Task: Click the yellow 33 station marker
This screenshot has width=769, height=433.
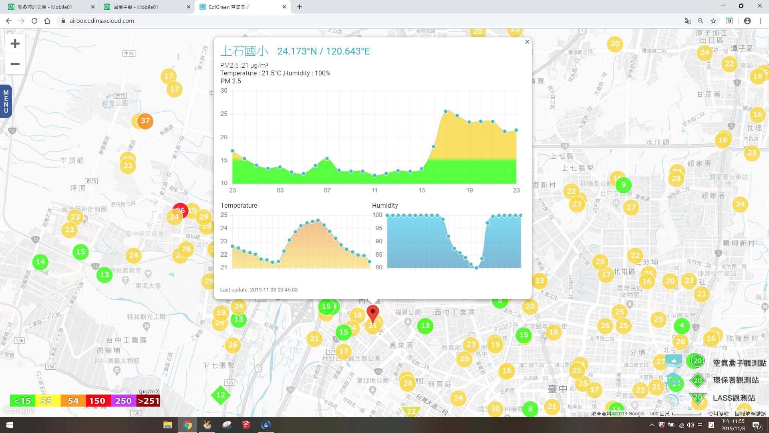Action: (128, 166)
